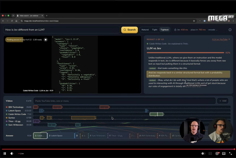
Task: Click the + Add button
Action: 223,101
